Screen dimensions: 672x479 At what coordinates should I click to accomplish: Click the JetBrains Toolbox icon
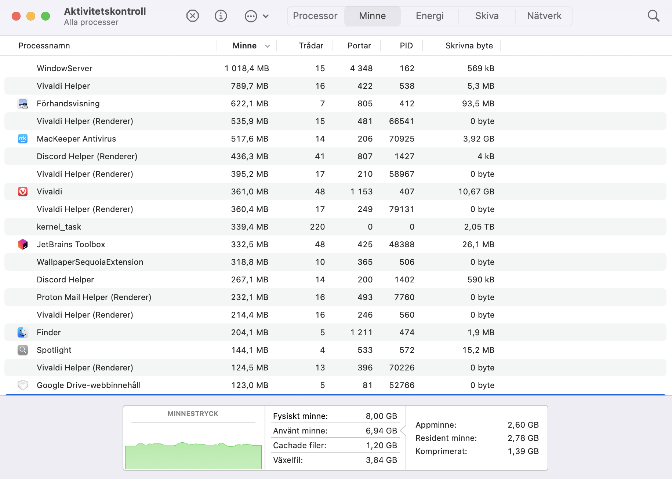tap(23, 244)
